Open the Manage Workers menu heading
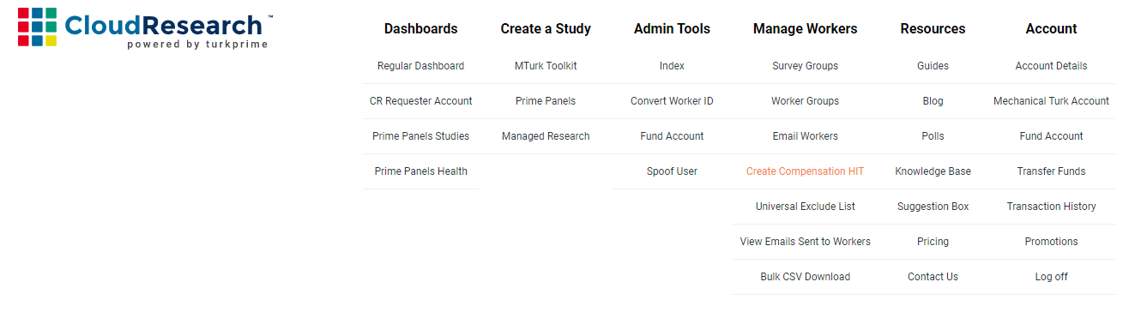This screenshot has width=1123, height=324. point(805,28)
